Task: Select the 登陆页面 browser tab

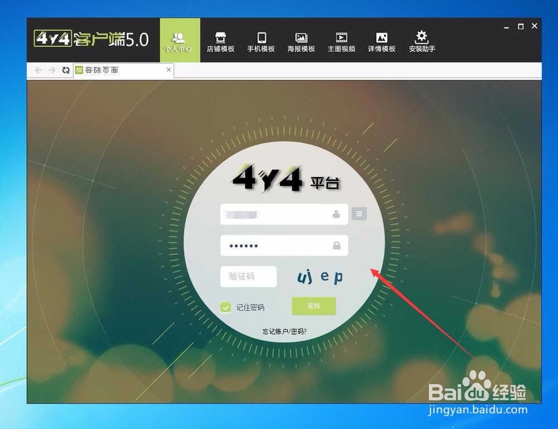Action: pos(123,70)
